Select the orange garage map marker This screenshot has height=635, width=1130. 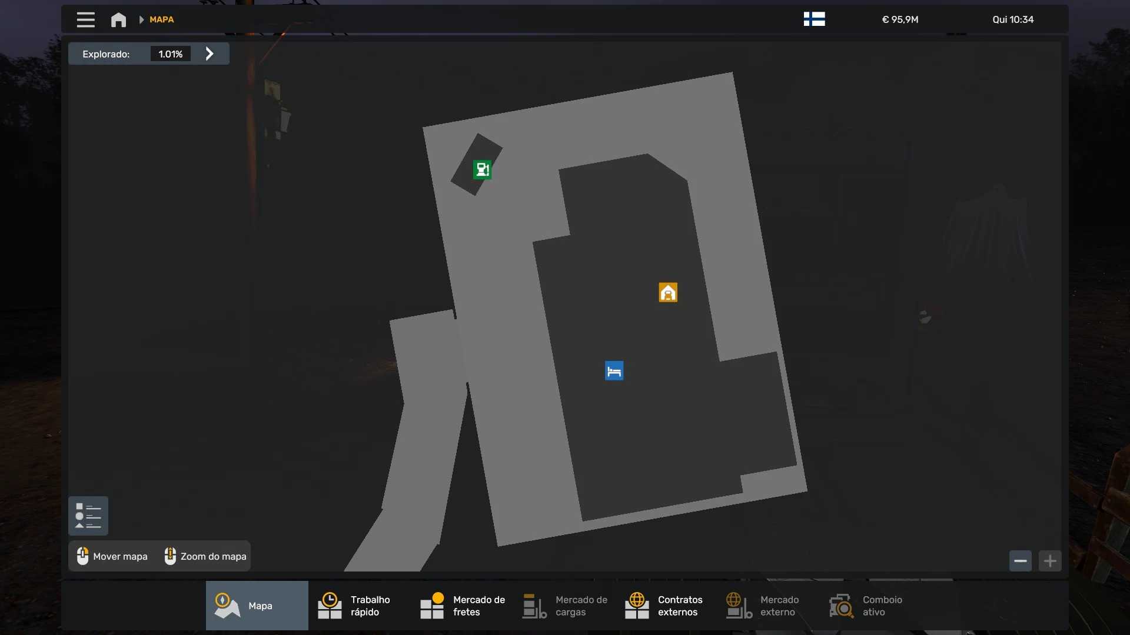[668, 292]
